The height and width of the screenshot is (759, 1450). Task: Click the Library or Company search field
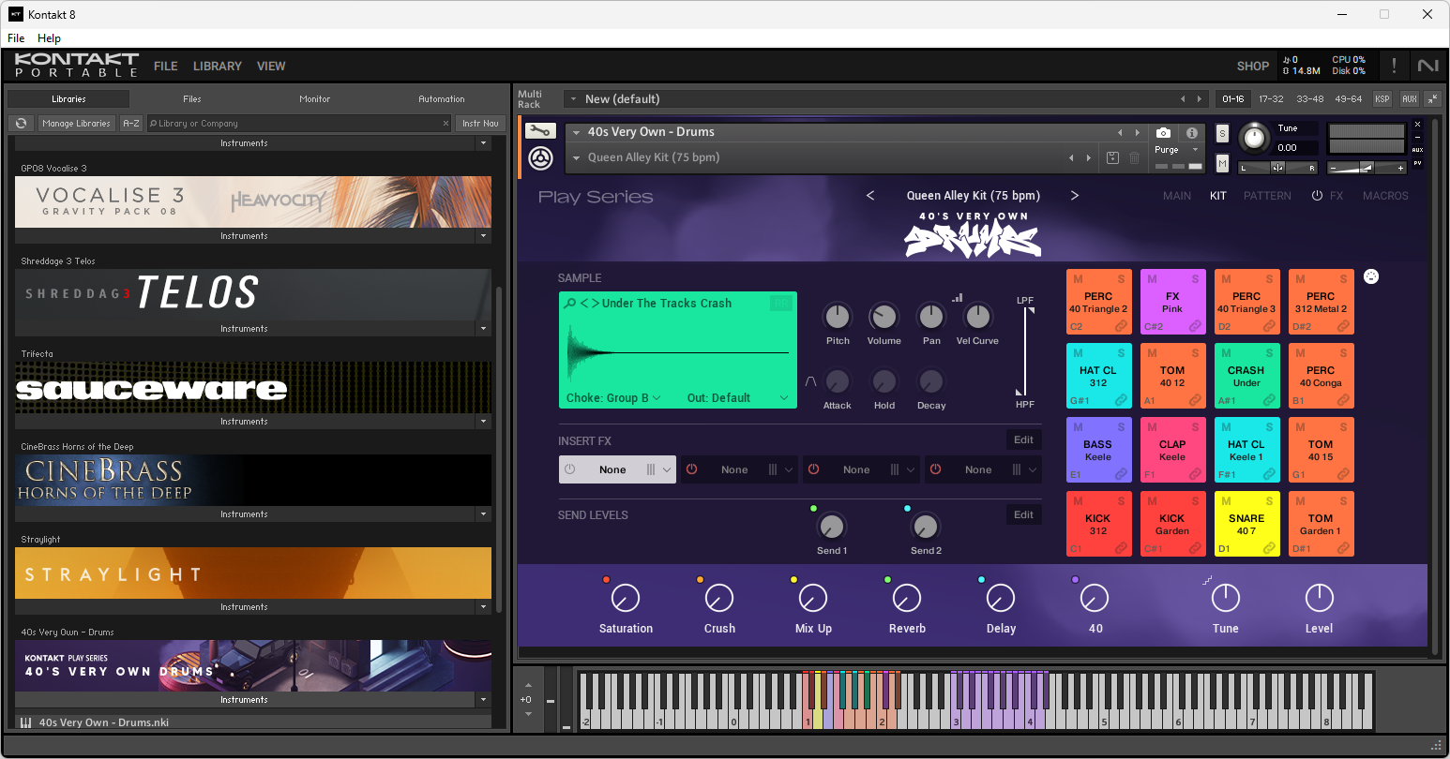(x=298, y=124)
